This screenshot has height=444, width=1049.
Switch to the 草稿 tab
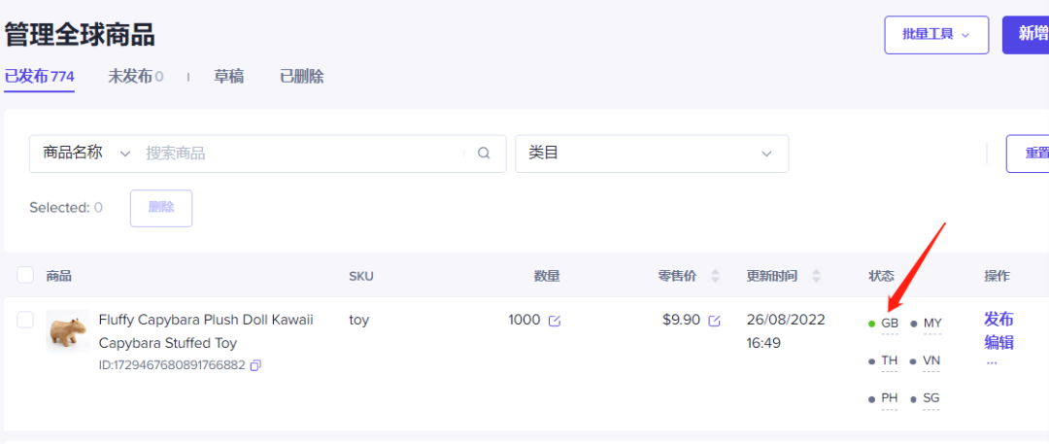[x=228, y=77]
